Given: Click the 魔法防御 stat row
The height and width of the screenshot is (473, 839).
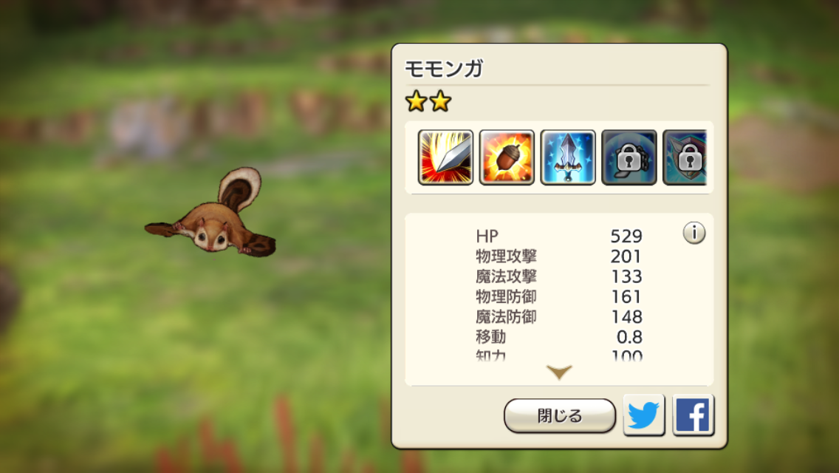Looking at the screenshot, I should [x=559, y=316].
